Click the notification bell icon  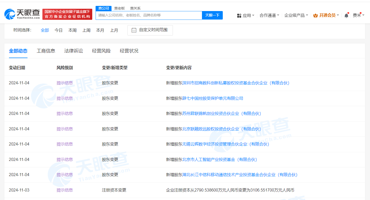click(346, 15)
